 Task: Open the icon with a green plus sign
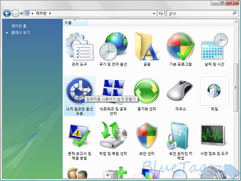[115, 173]
